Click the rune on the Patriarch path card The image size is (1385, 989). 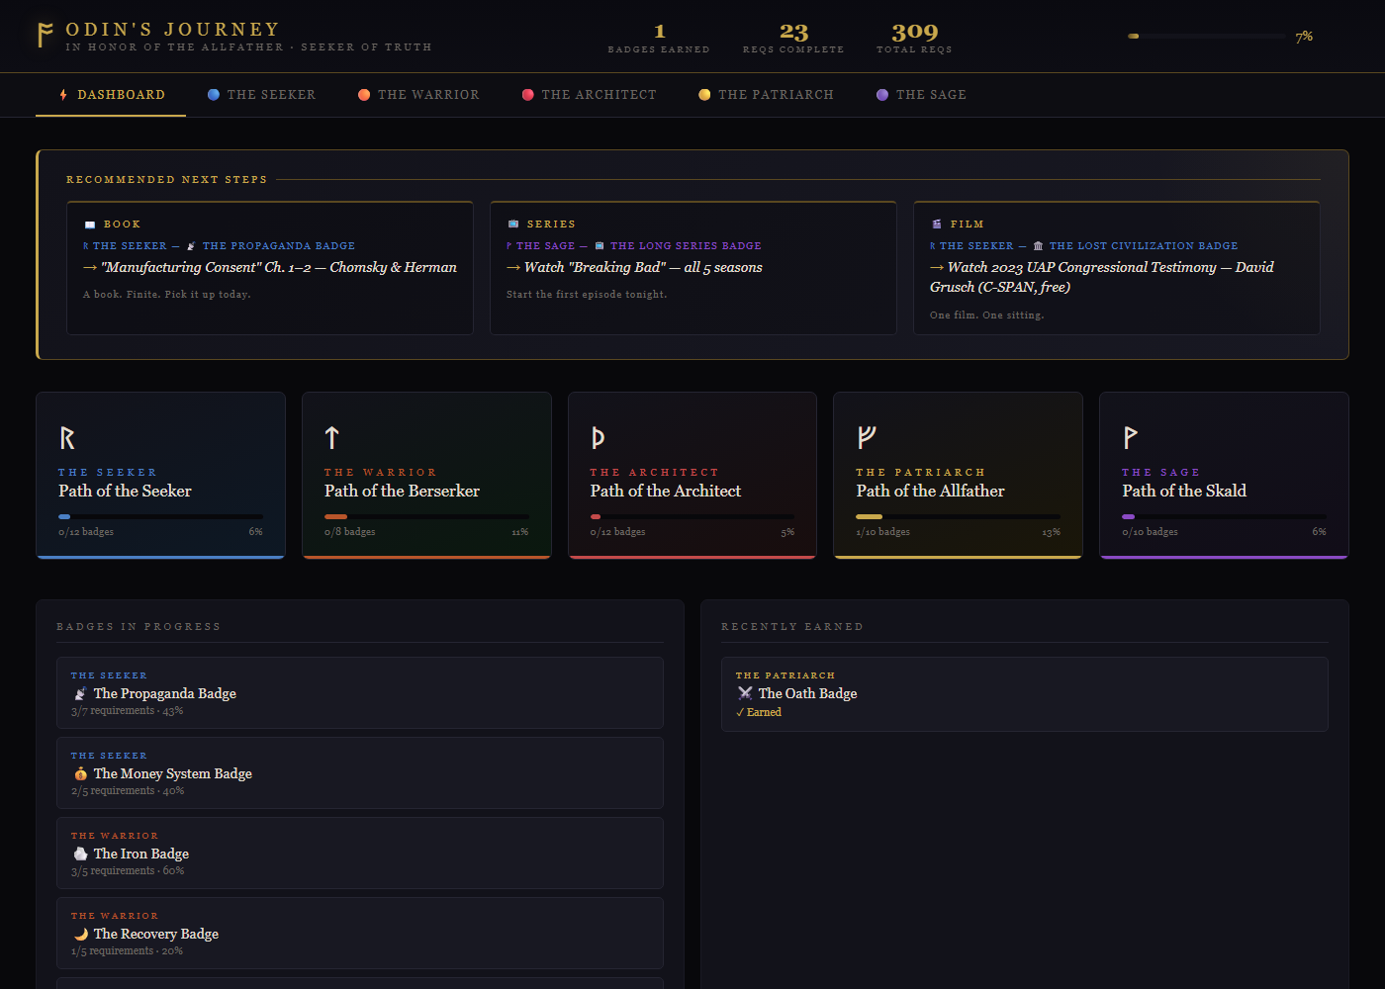(867, 437)
